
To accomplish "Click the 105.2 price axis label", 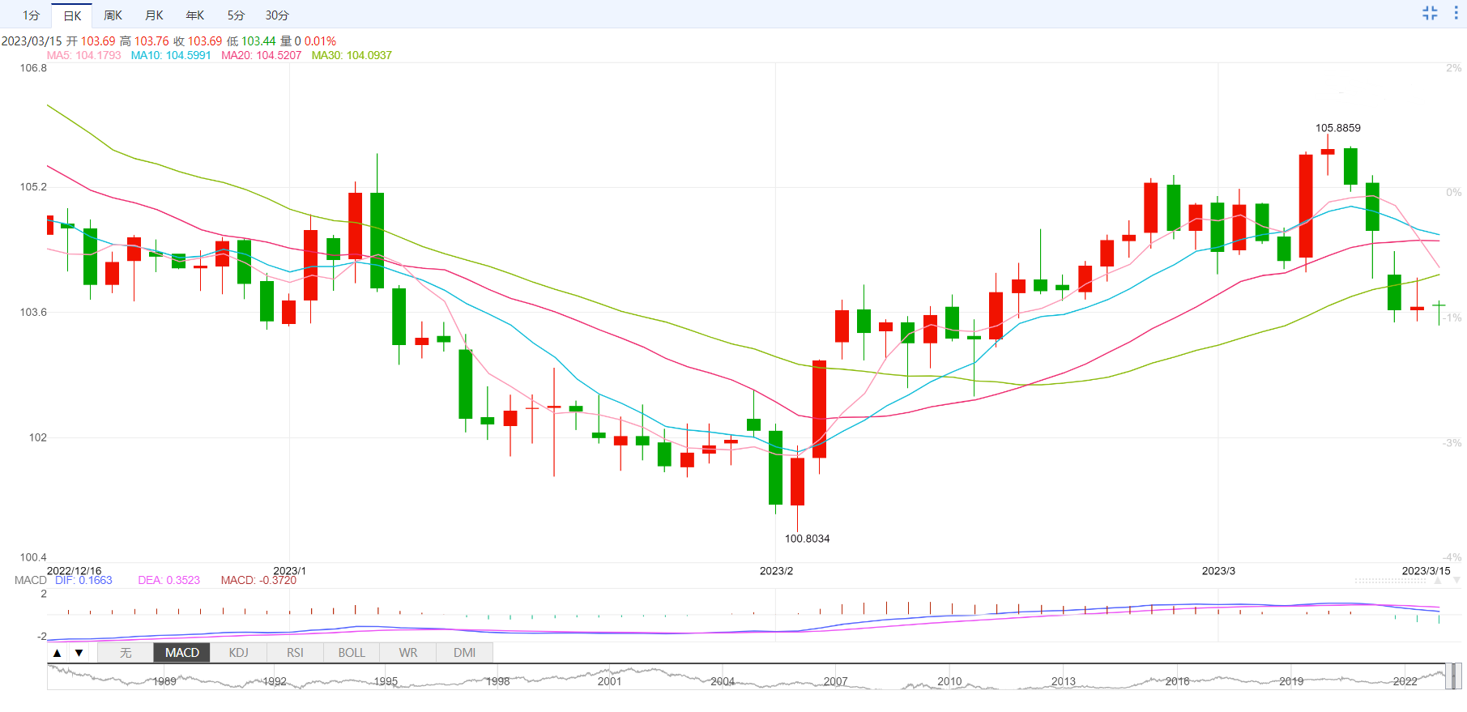I will (x=33, y=187).
